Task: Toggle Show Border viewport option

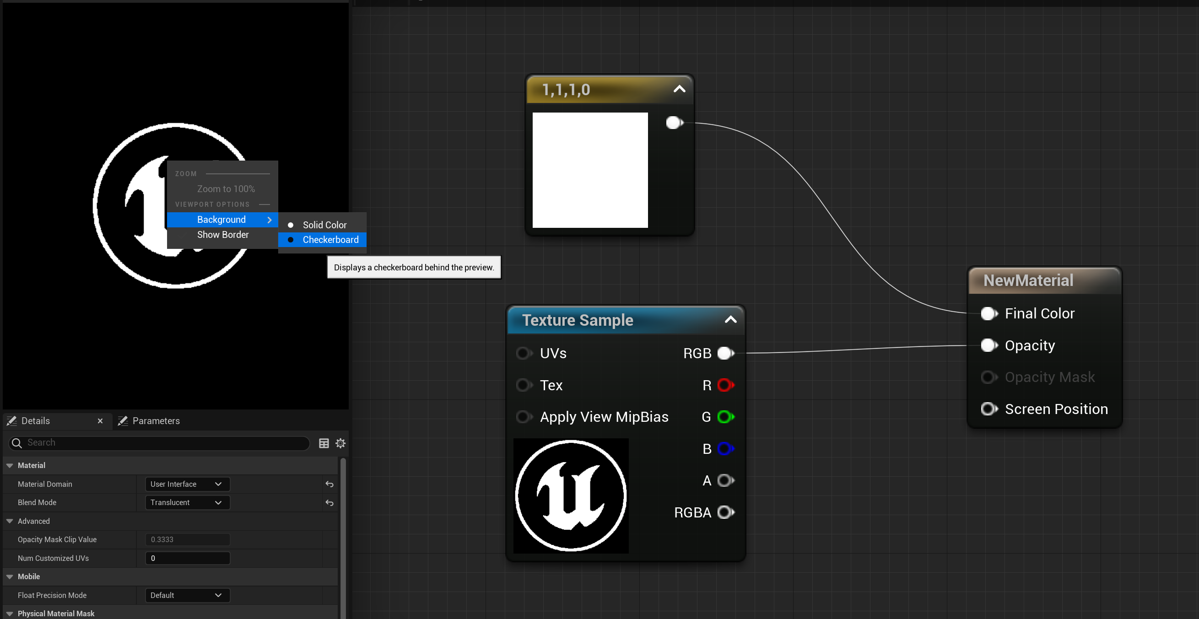Action: (x=222, y=235)
